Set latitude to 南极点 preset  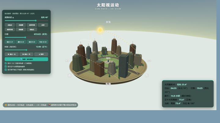(x=32, y=29)
